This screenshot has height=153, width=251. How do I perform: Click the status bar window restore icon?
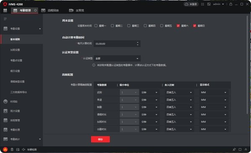pyautogui.click(x=240, y=149)
